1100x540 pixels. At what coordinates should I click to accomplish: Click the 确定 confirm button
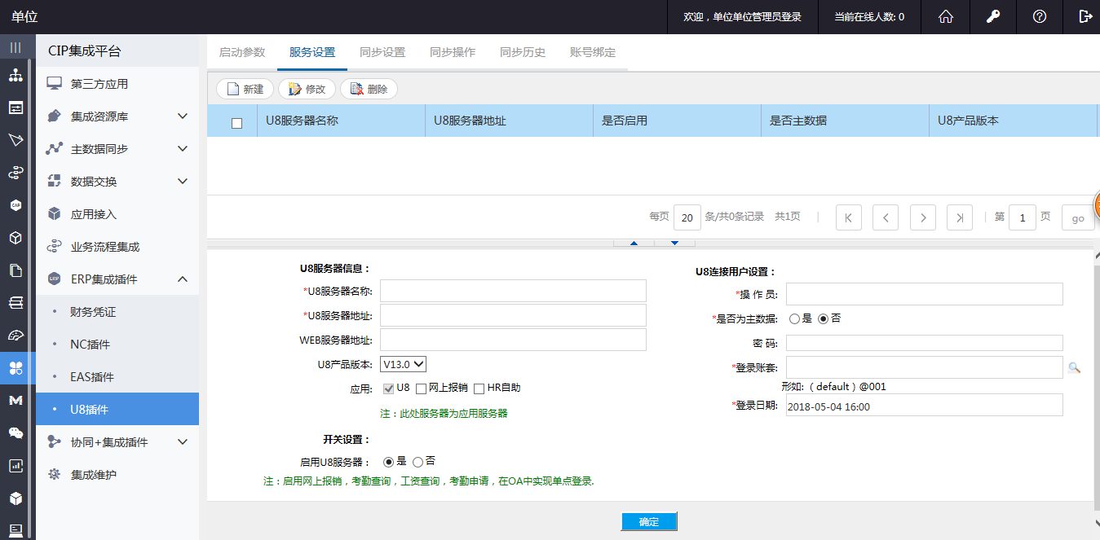point(649,522)
